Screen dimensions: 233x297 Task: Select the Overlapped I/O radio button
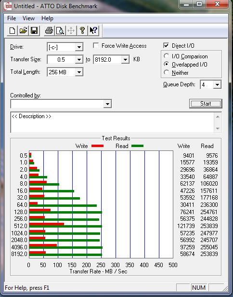point(166,64)
